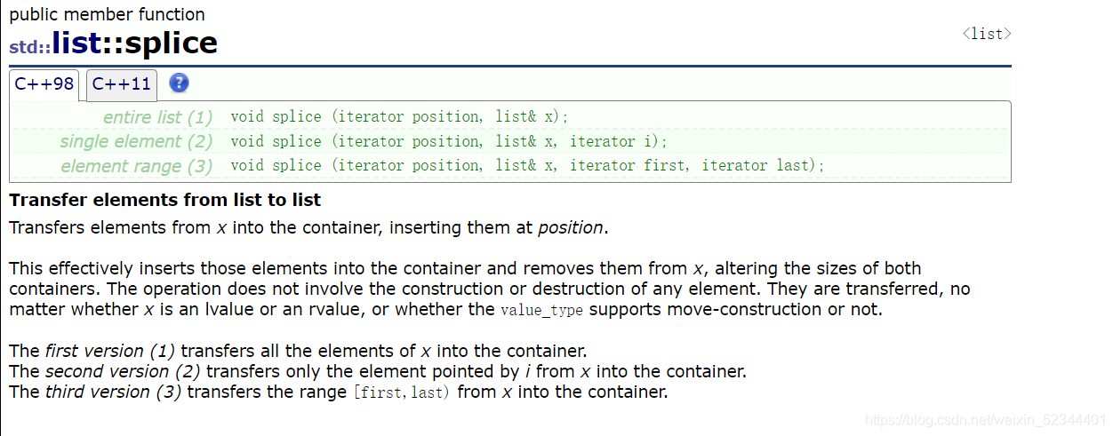Switch to the C++11 tab
Screen dimensions: 1113x436
tap(122, 85)
